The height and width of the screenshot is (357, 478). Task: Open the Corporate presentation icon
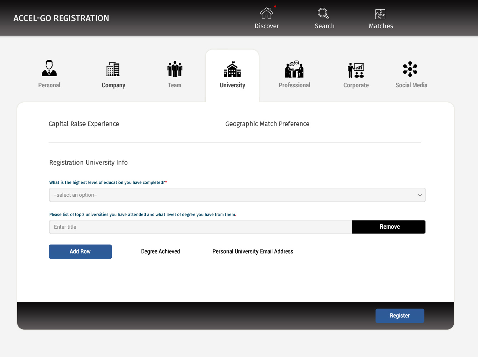(356, 70)
